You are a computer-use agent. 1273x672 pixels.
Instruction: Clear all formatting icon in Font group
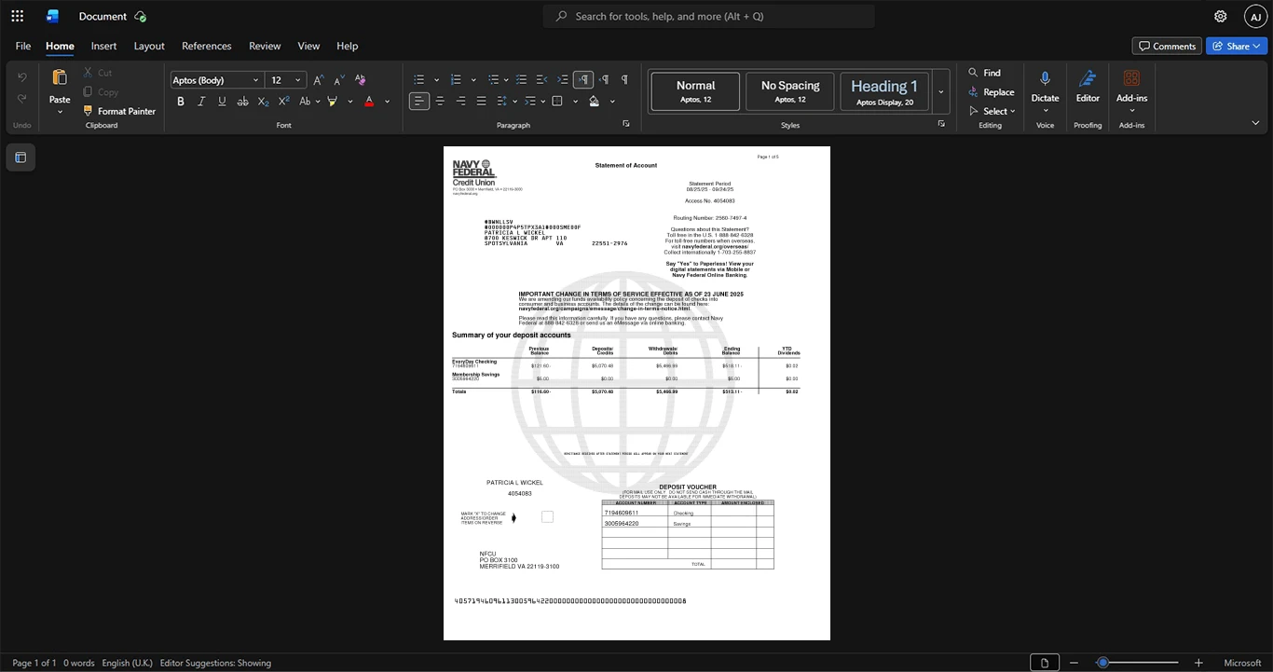pos(361,80)
